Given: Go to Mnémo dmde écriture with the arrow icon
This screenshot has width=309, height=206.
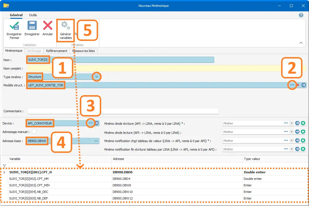Looking at the screenshot, I should click(297, 123).
